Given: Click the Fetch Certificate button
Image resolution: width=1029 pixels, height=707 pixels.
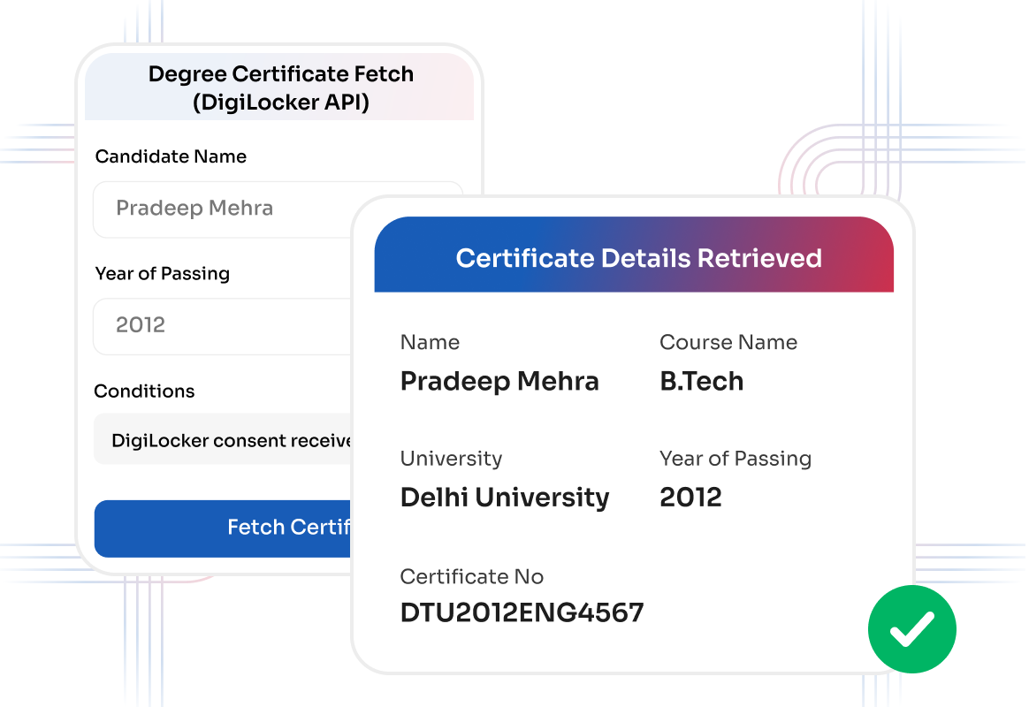Looking at the screenshot, I should [x=223, y=528].
